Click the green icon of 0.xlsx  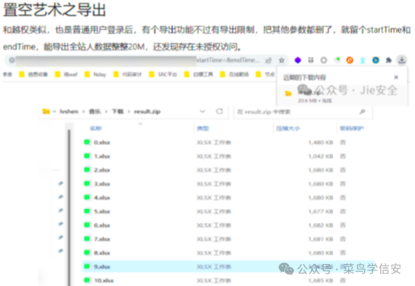tap(87, 142)
